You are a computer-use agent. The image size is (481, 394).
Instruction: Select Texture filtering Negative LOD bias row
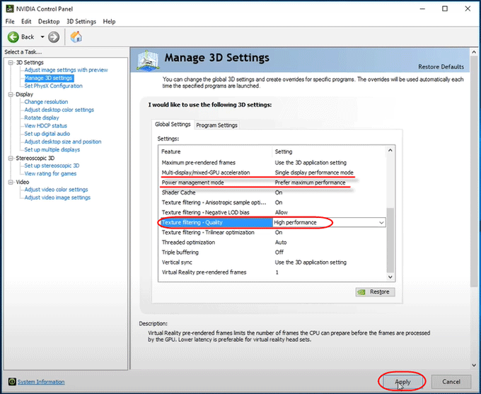pos(272,212)
